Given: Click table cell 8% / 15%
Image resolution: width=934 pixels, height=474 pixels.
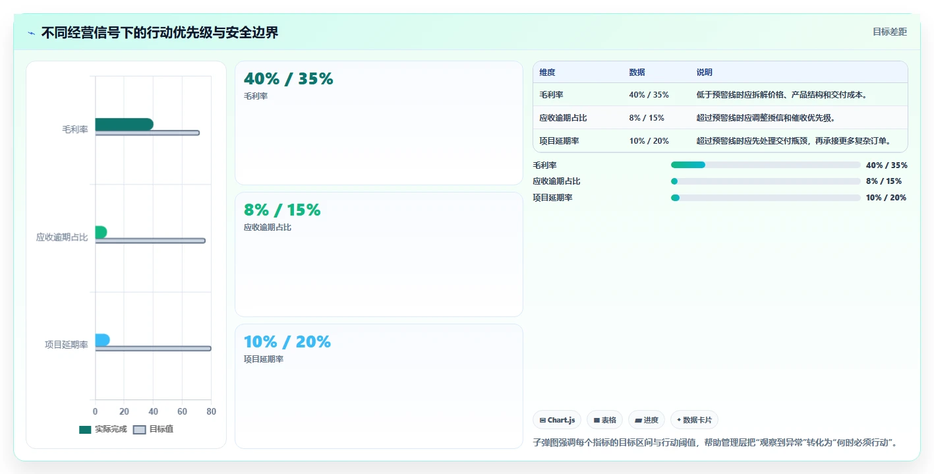Looking at the screenshot, I should tap(647, 117).
